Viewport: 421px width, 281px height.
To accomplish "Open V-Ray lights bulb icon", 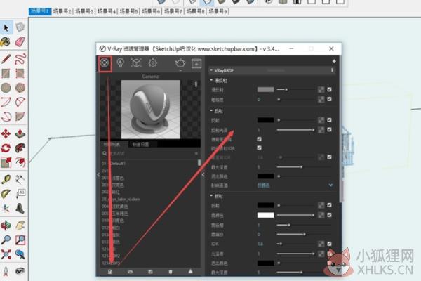I will coord(120,63).
